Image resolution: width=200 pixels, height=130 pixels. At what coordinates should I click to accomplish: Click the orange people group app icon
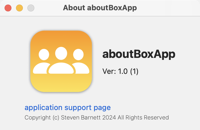[x=61, y=61]
